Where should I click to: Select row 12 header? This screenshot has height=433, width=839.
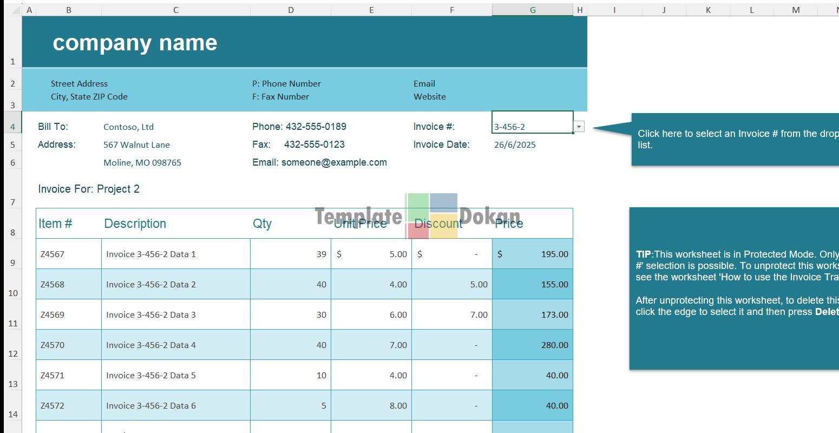pos(12,353)
